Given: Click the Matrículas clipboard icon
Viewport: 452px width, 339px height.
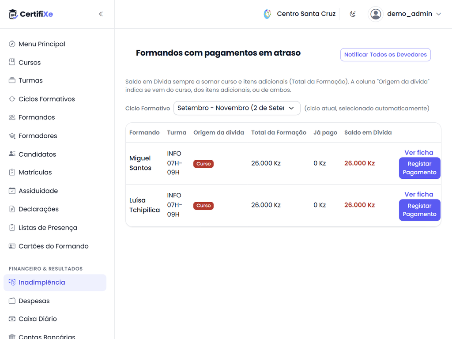Looking at the screenshot, I should coord(12,173).
